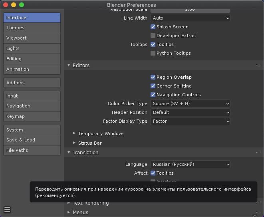Open the Language dropdown set to Russian

(190, 164)
